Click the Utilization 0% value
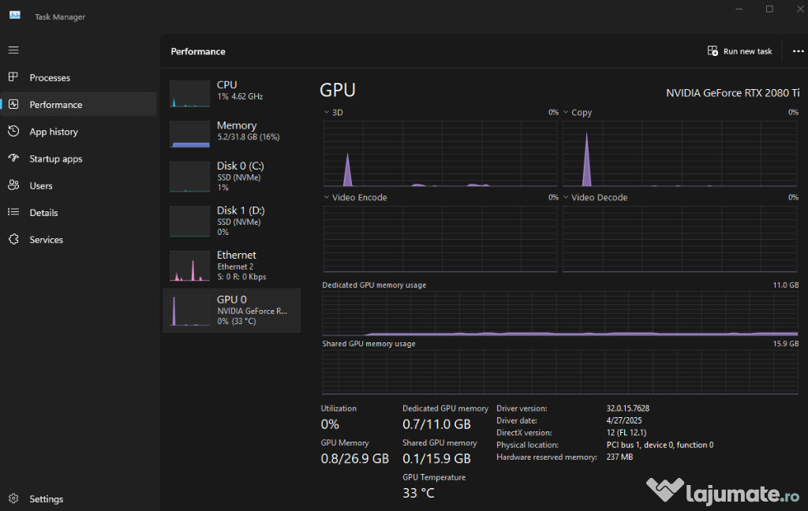The height and width of the screenshot is (511, 808). (330, 424)
